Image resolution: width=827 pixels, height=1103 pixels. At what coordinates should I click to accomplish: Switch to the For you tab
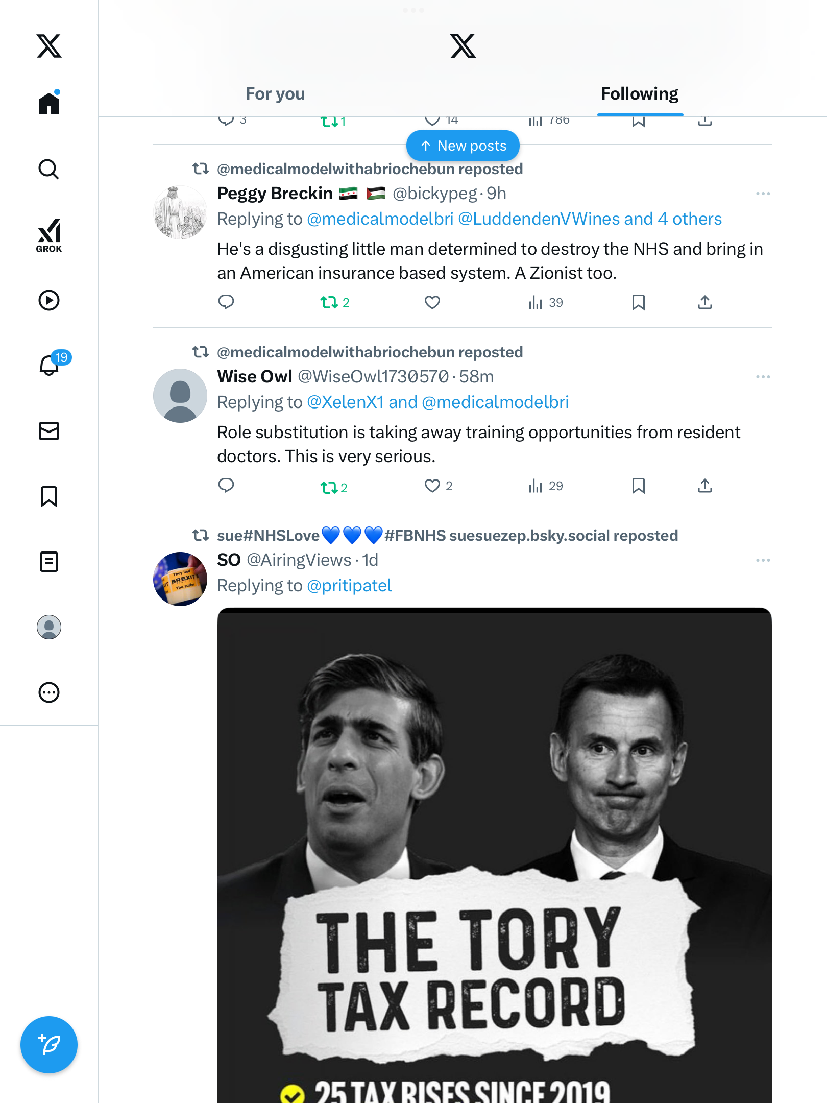click(x=275, y=94)
